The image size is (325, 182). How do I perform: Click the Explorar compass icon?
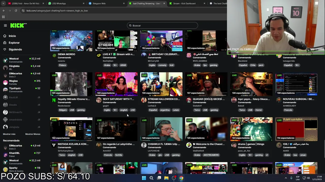[x=5, y=43]
